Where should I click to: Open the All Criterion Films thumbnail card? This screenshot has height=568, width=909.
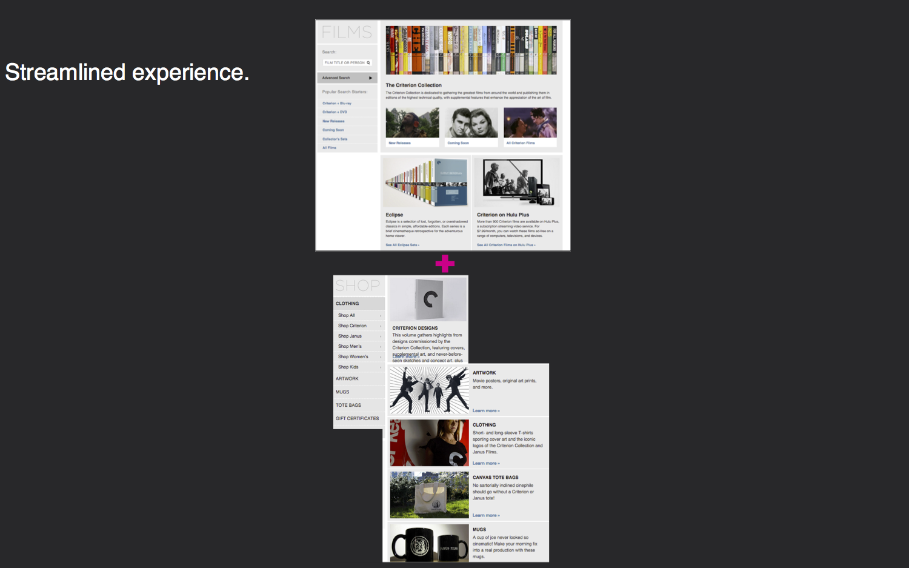[530, 127]
